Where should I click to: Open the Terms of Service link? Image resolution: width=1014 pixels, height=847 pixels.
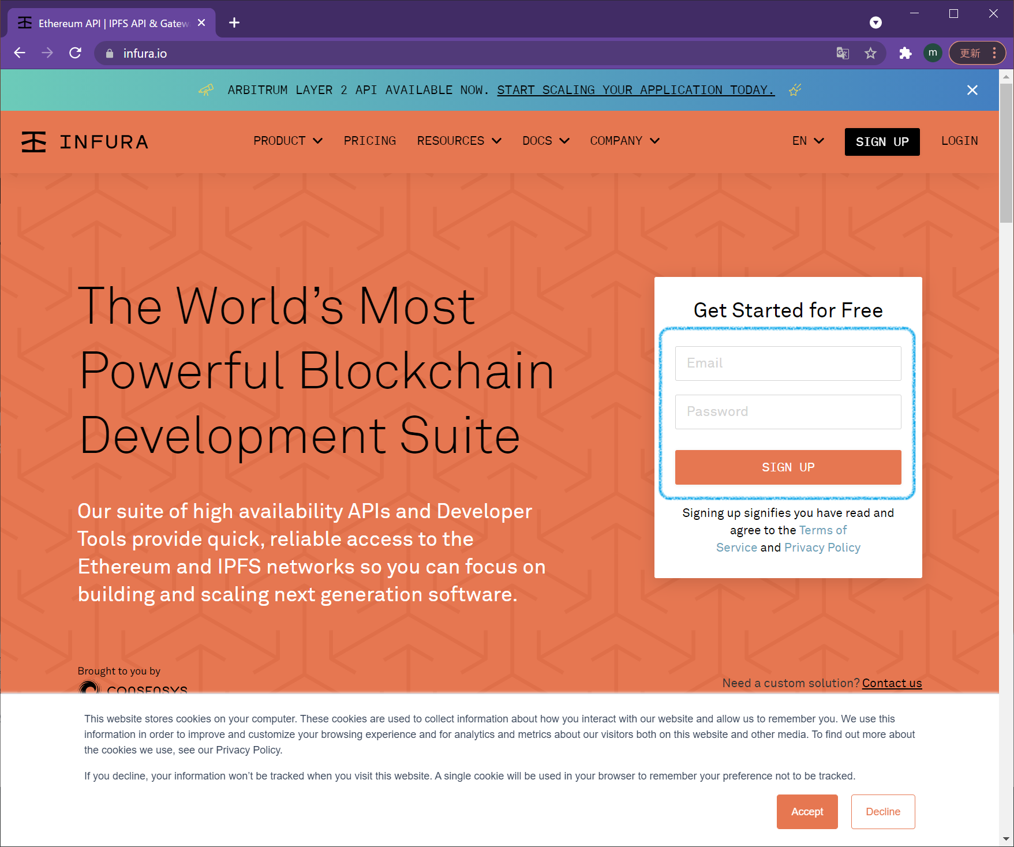click(x=781, y=539)
